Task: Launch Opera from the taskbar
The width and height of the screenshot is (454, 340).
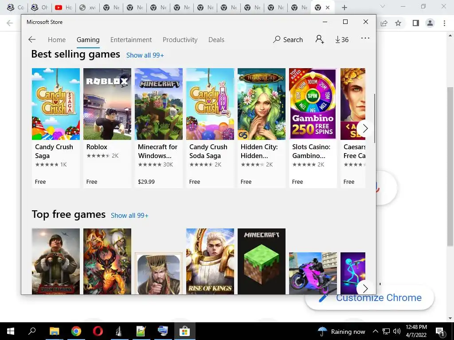Action: (x=98, y=331)
